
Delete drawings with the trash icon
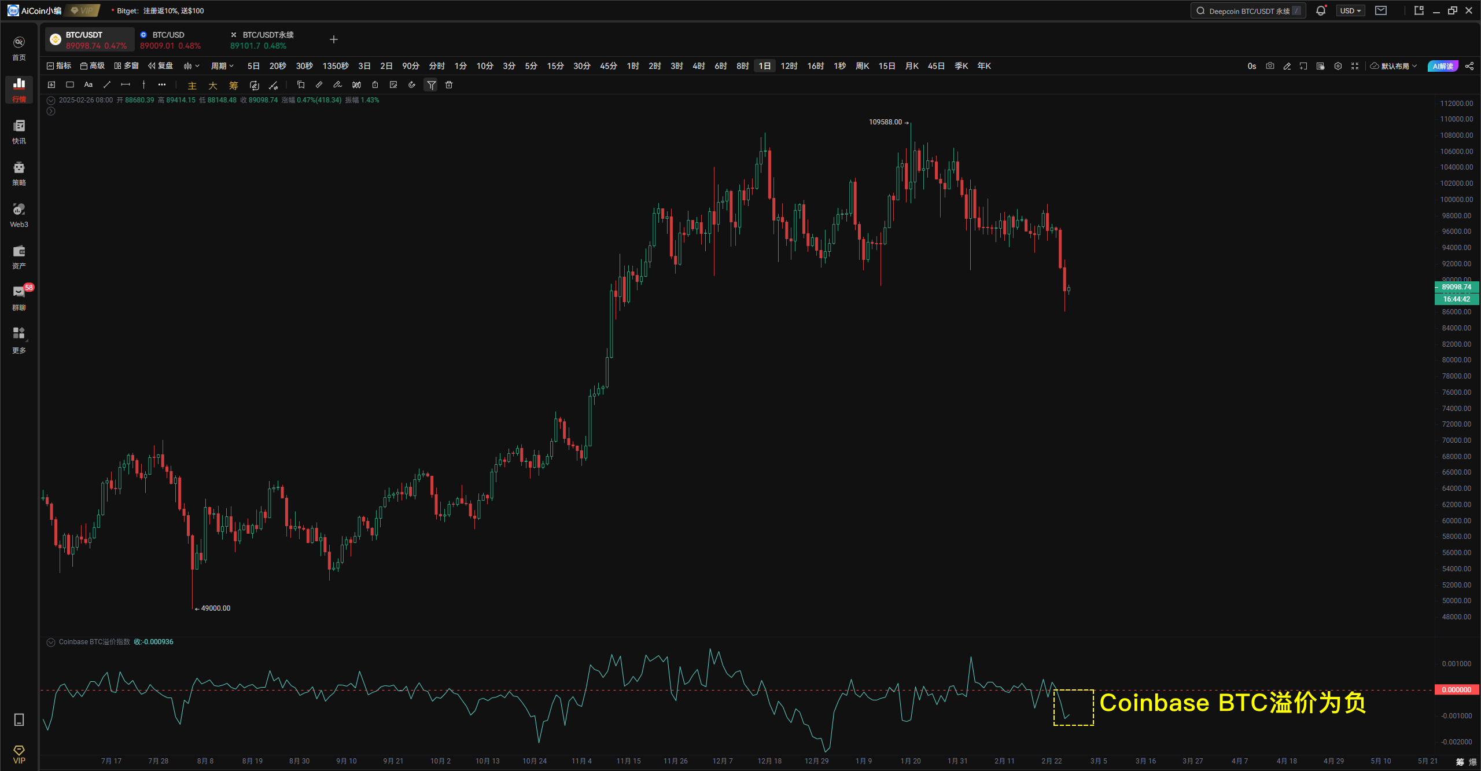point(449,85)
